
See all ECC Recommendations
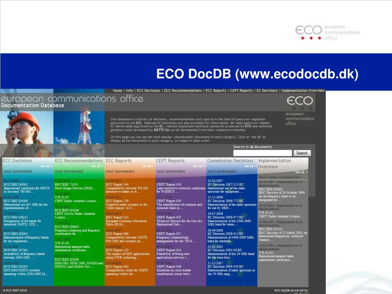coord(98,166)
